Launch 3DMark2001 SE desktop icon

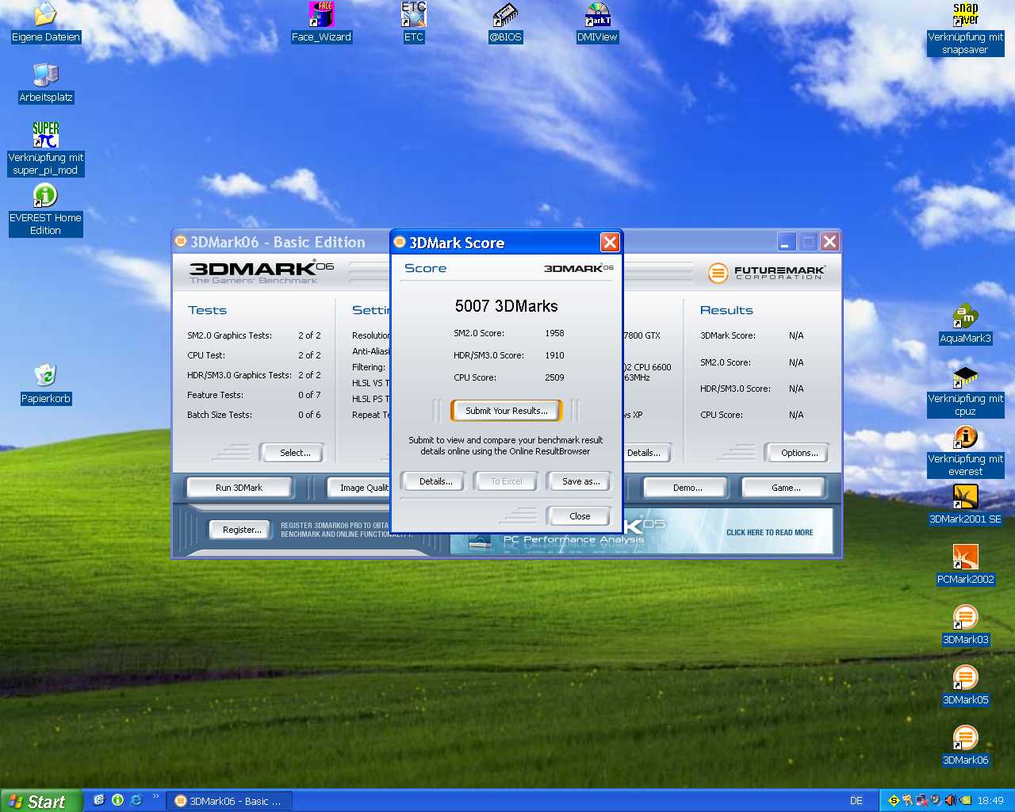point(965,505)
